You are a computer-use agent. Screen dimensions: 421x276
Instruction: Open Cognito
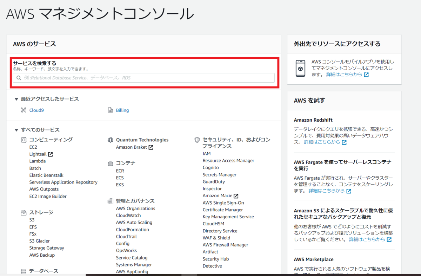[x=211, y=167]
